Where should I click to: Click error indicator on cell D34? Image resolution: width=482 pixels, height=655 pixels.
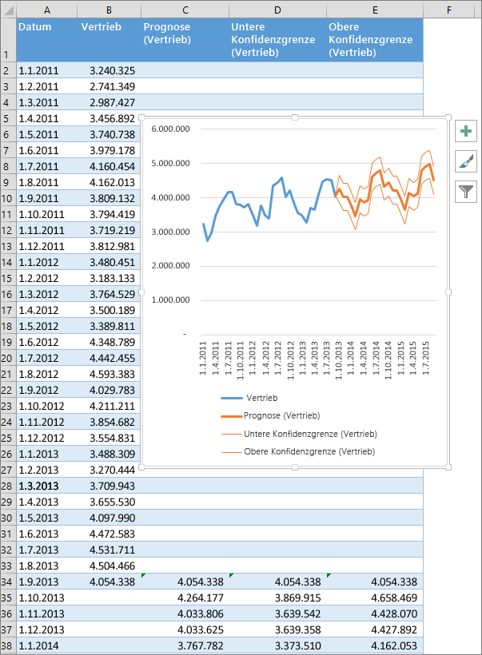pos(231,576)
